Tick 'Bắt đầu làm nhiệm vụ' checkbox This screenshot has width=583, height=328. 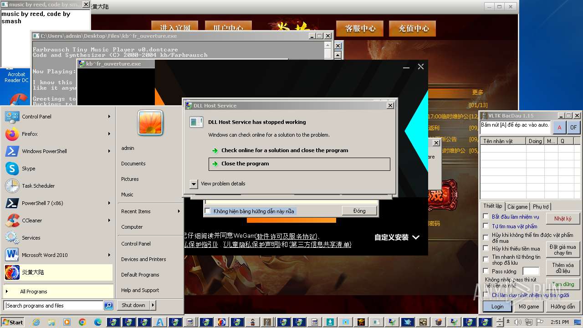486,216
